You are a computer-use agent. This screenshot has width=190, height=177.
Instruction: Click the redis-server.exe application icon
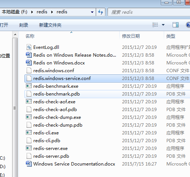[x=29, y=148]
